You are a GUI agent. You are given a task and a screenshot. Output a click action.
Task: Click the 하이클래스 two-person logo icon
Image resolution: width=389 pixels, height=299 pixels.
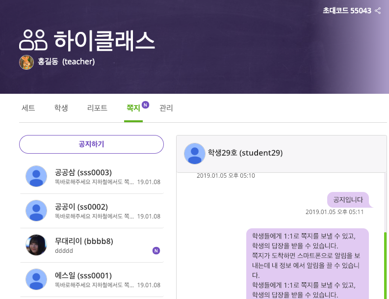pyautogui.click(x=33, y=40)
